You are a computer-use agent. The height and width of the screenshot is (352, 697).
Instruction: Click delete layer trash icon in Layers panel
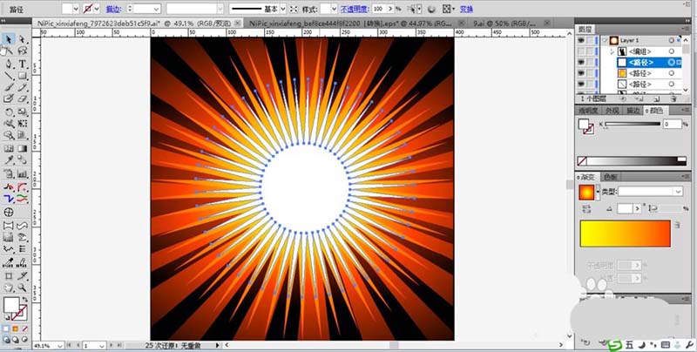(673, 98)
